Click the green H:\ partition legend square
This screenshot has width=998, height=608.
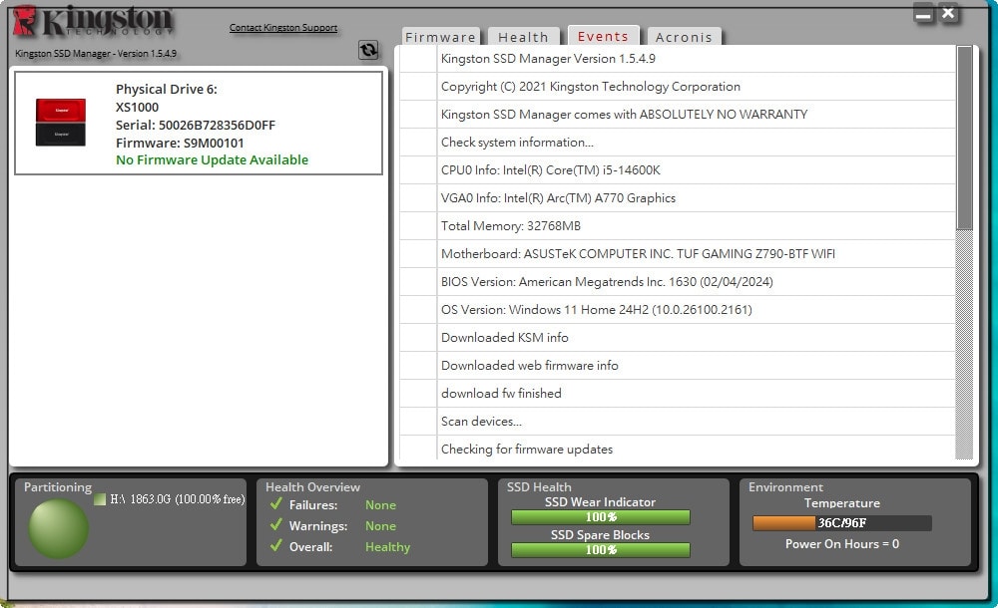[x=100, y=499]
